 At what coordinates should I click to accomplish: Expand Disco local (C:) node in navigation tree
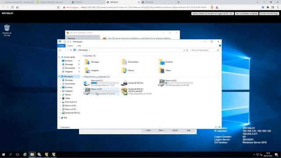[x=61, y=102]
